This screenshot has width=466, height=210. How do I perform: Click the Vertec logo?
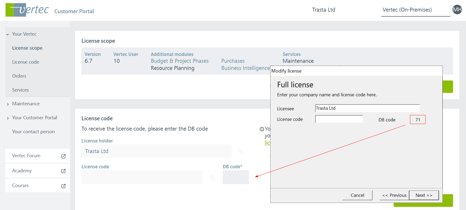point(27,10)
